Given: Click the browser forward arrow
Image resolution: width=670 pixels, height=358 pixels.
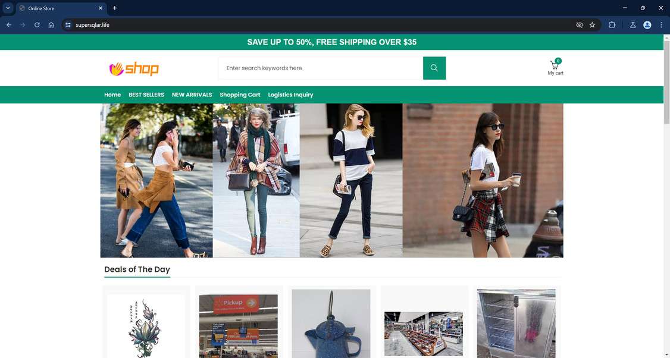Looking at the screenshot, I should (23, 25).
